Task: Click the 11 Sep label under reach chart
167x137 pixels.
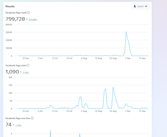Action: (142, 58)
